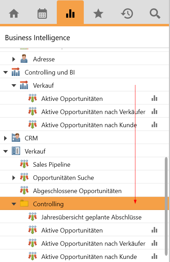Open Jahresübersicht geplante Abschlüsse
The height and width of the screenshot is (262, 170).
91,217
